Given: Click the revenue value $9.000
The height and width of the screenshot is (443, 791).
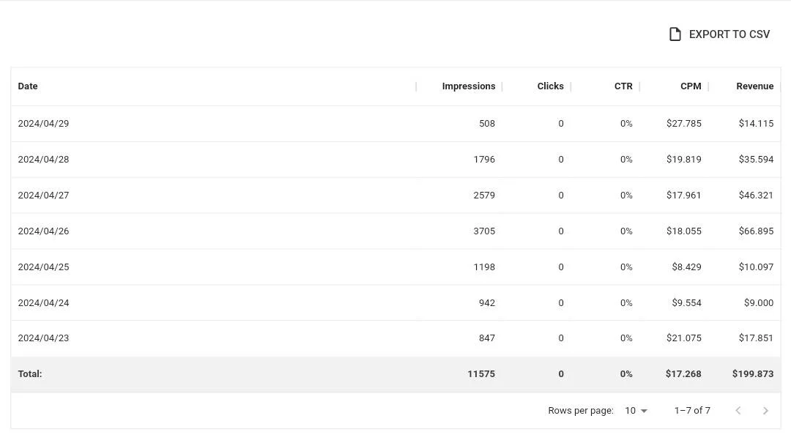Looking at the screenshot, I should [759, 302].
